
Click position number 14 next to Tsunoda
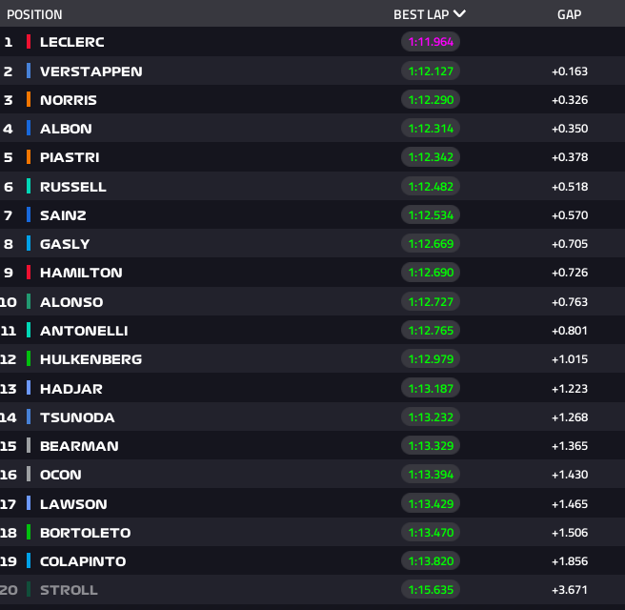(10, 417)
